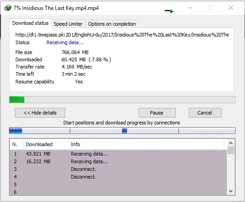Click the Start positions and download progress label
This screenshot has width=245, height=202.
coord(122,123)
